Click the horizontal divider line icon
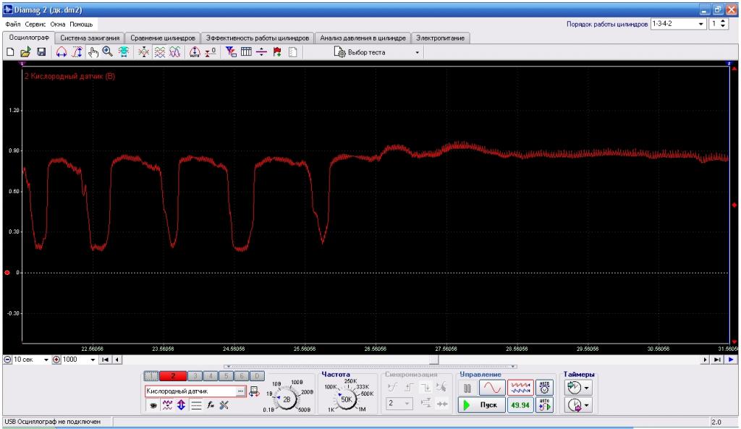The image size is (741, 429). point(261,52)
